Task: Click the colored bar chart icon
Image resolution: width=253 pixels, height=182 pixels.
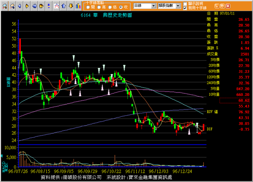Action: [78, 6]
